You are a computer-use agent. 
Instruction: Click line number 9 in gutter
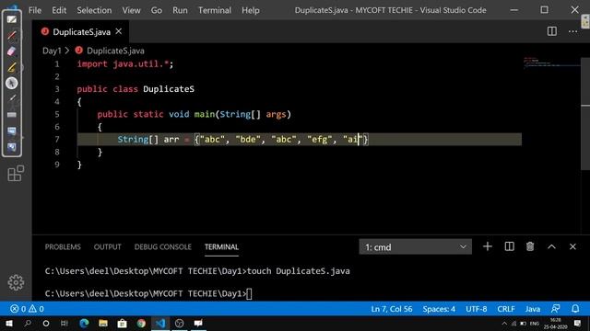coord(57,165)
